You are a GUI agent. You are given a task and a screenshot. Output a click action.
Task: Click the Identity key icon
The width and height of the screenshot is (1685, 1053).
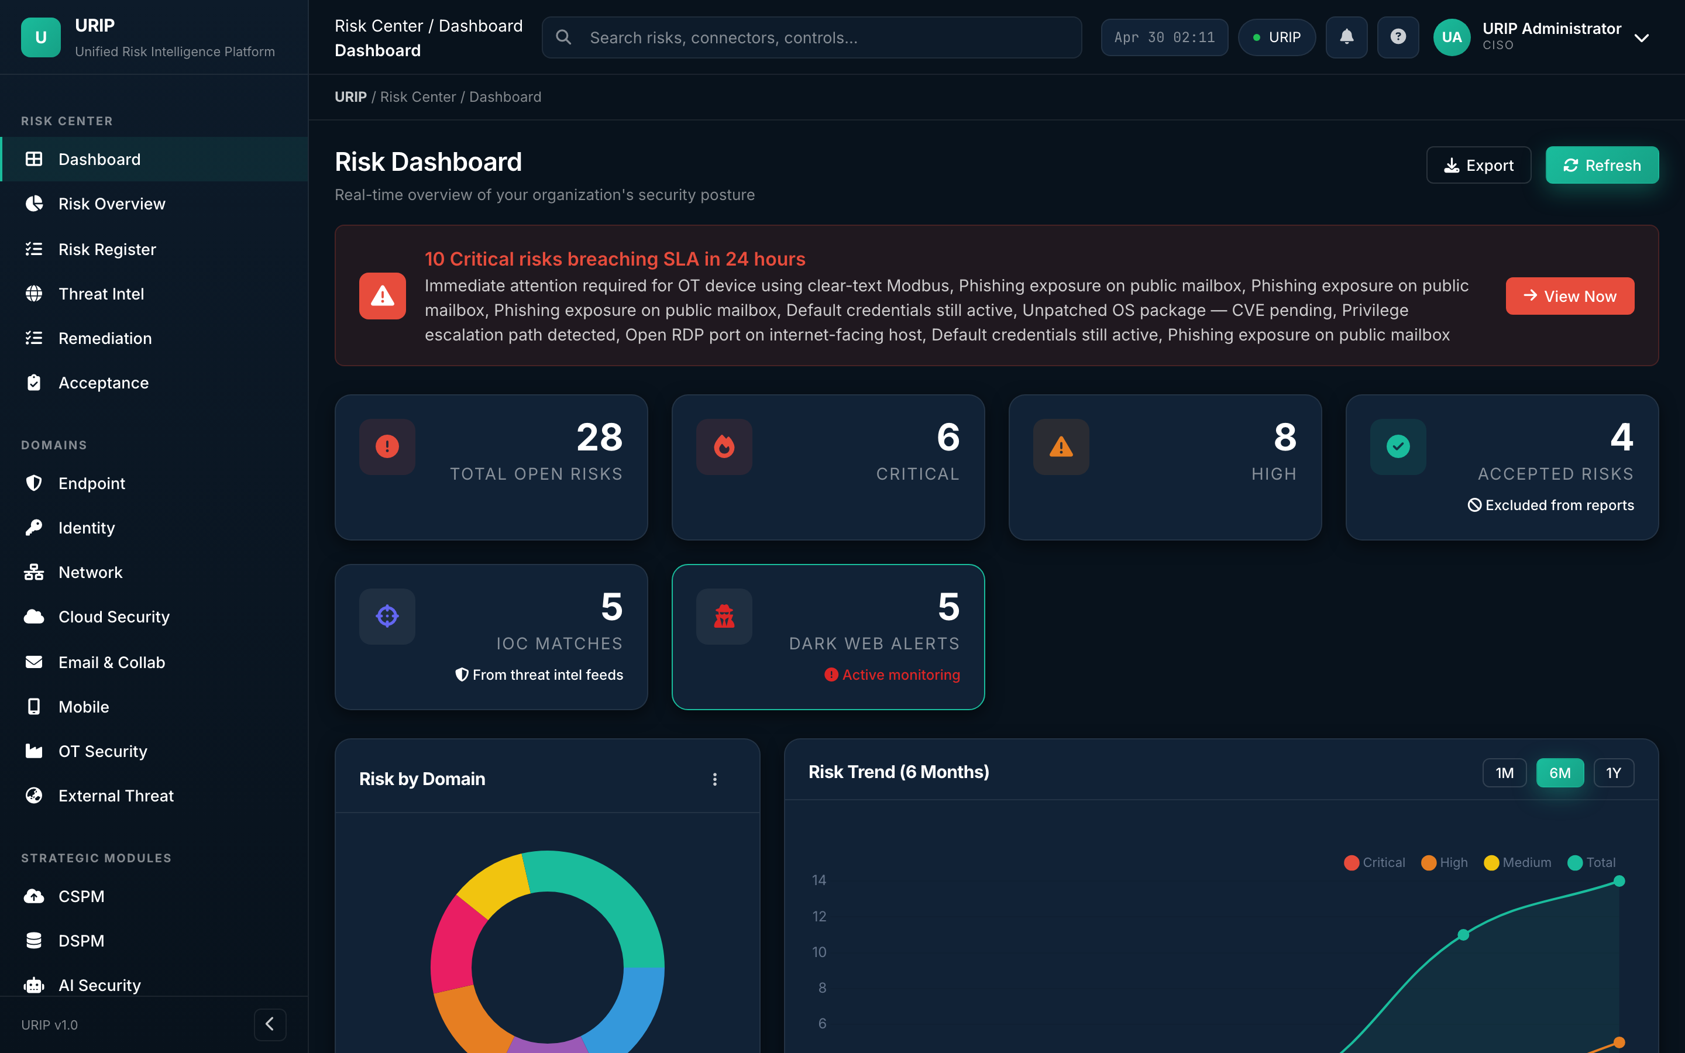(x=33, y=527)
